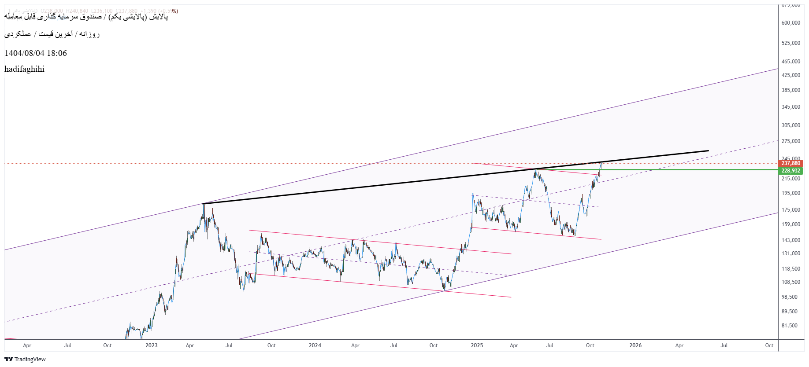Click the 2025 label on time axis
This screenshot has height=367, width=809.
tap(477, 345)
